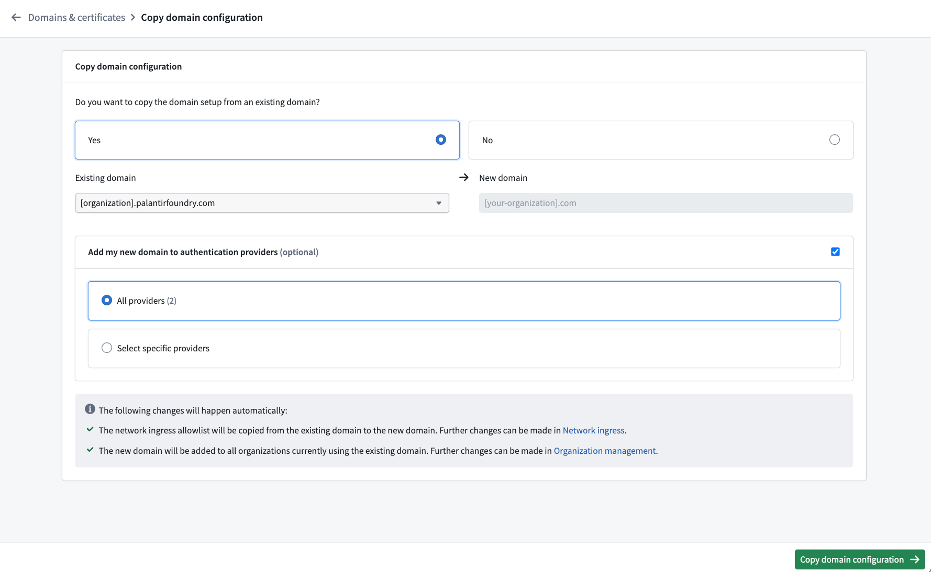931x572 pixels.
Task: Choose the All providers radio option
Action: coord(107,300)
